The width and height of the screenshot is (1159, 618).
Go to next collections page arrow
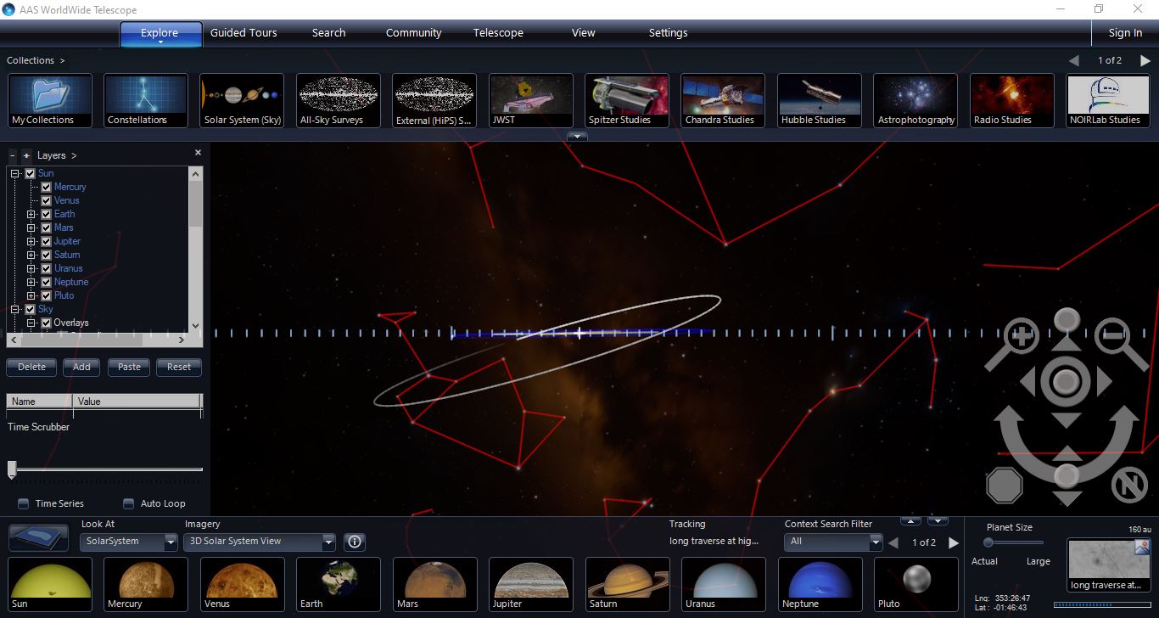click(1145, 60)
